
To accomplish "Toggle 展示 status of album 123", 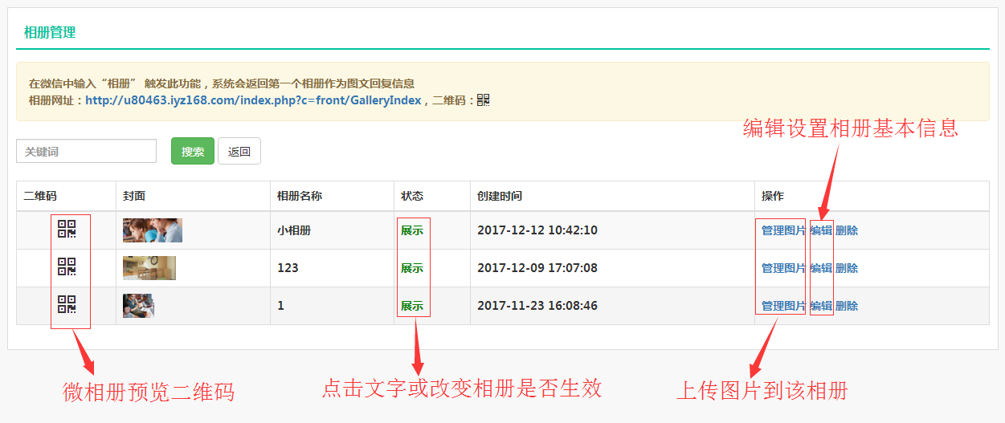I will point(411,268).
